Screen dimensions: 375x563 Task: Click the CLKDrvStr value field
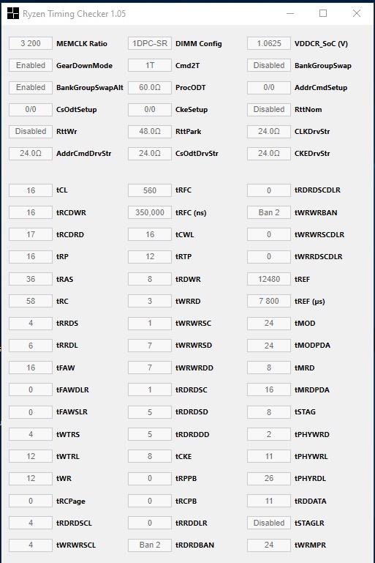(x=269, y=131)
